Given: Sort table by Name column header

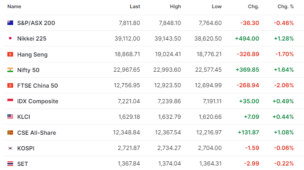Looking at the screenshot, I should tap(14, 7).
